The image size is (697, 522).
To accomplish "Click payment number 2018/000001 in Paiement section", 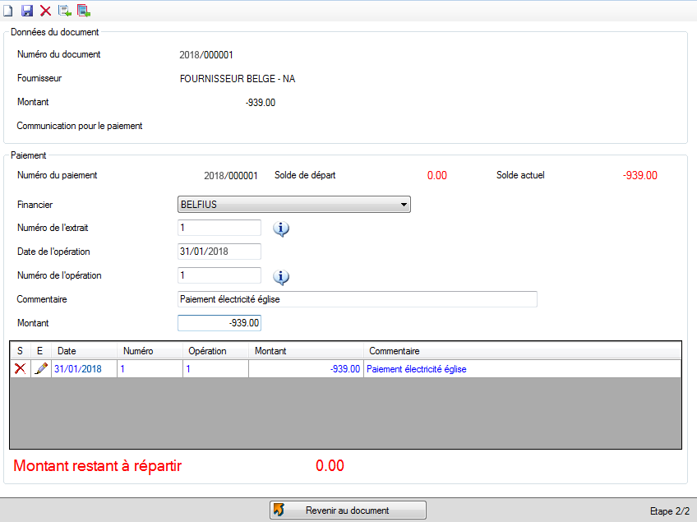I will 231,175.
